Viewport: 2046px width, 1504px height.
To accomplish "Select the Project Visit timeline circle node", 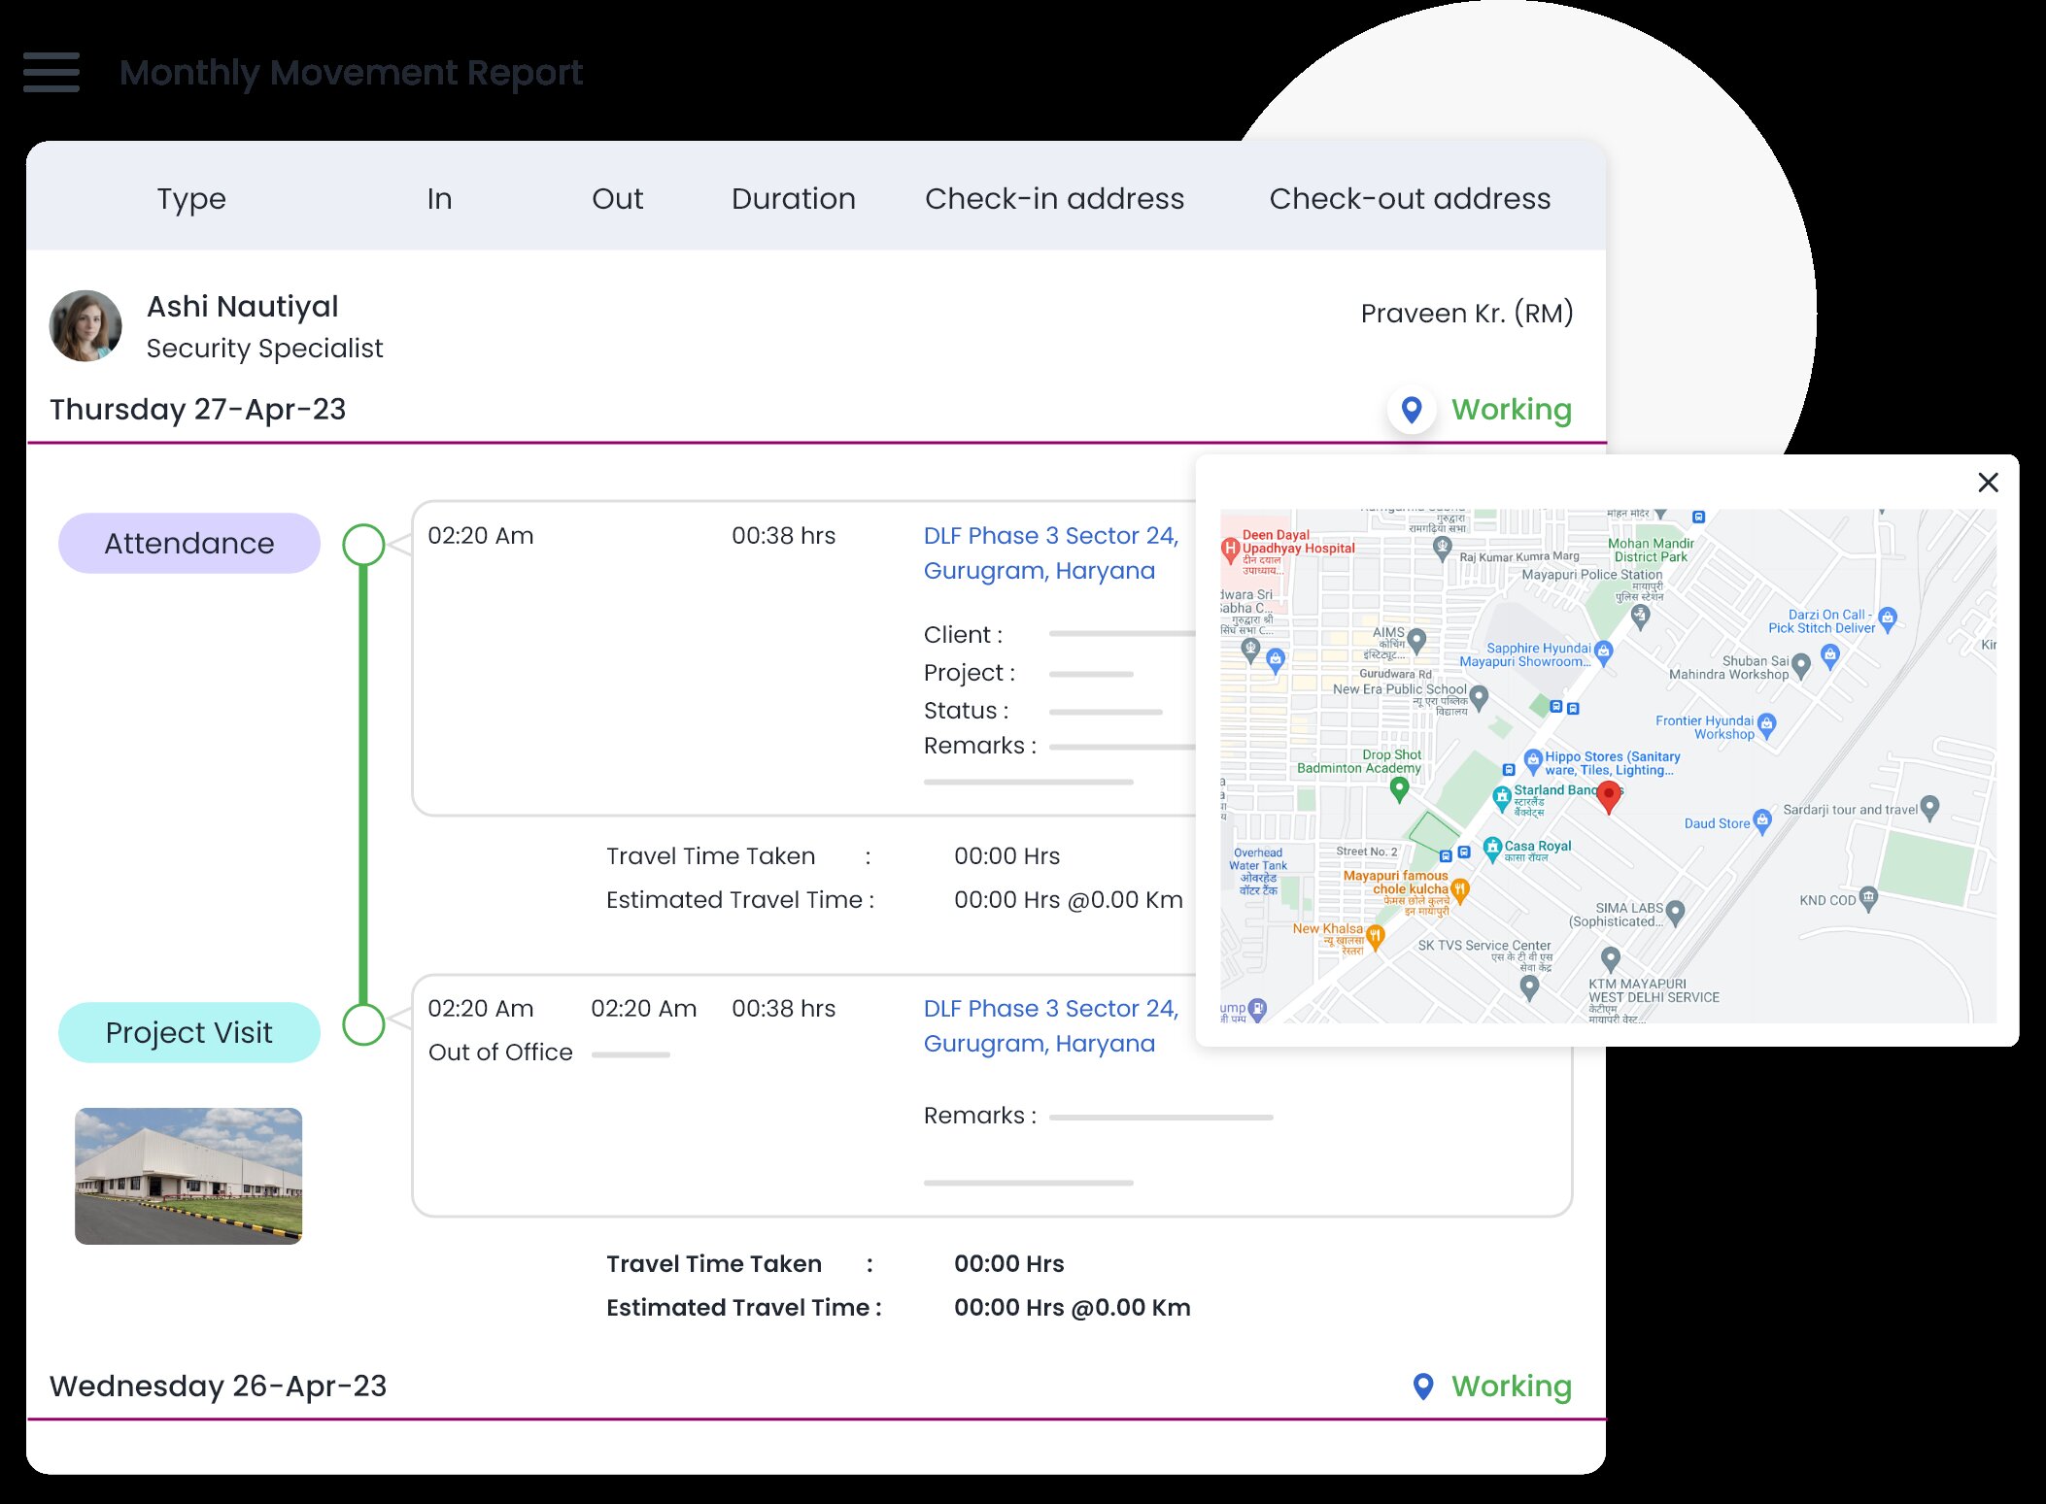I will [363, 1024].
